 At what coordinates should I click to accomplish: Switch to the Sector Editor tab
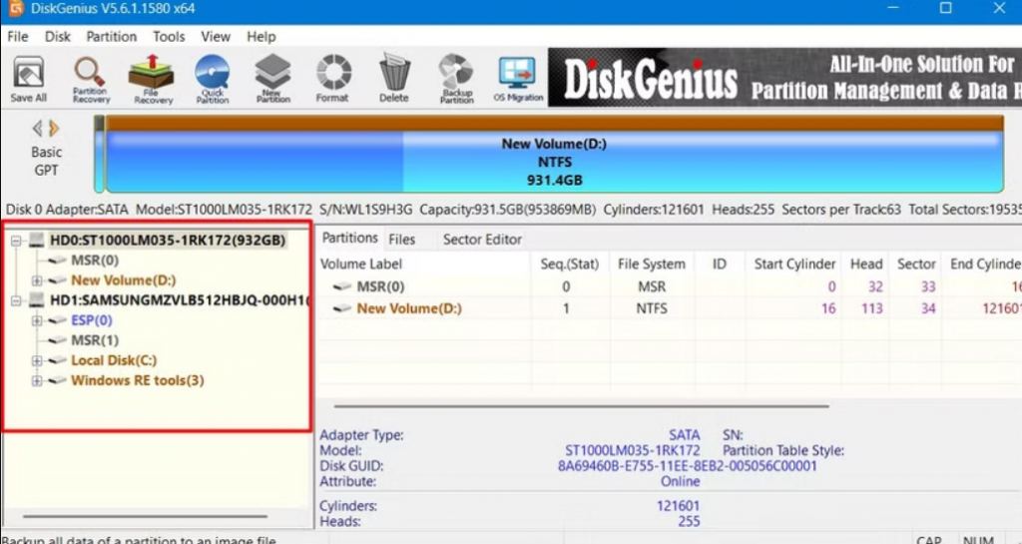point(482,239)
